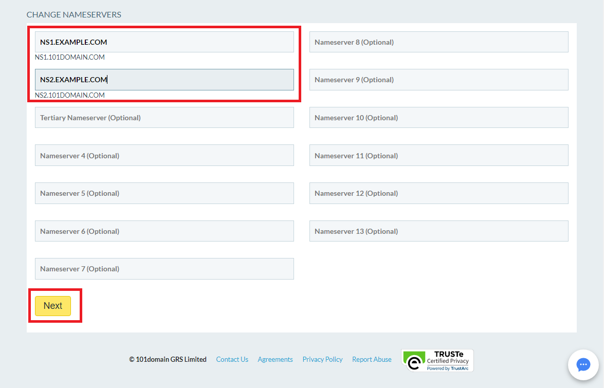
Task: Select the Nameserver 4 field
Action: coord(164,155)
